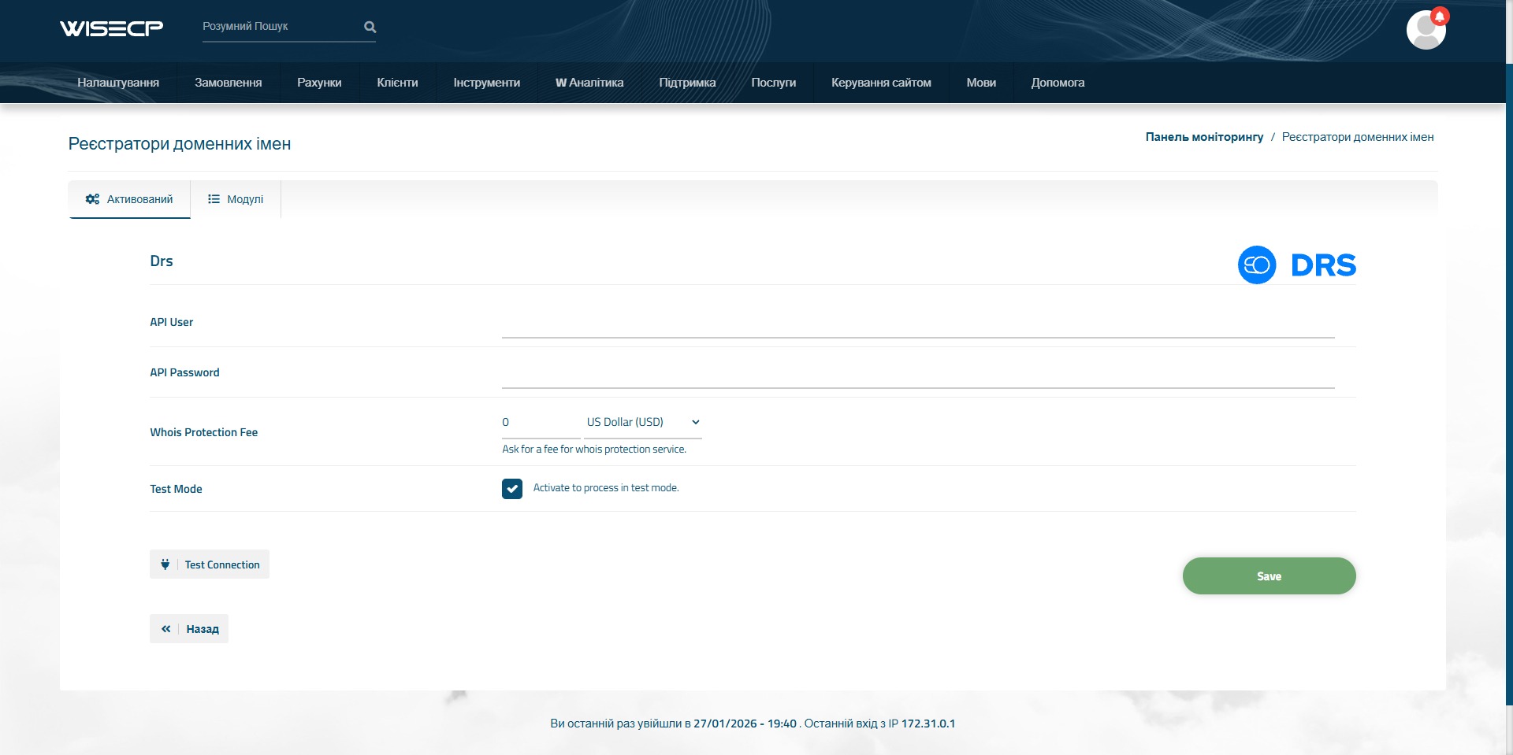
Task: Click the Whois Protection Fee amount field
Action: click(x=540, y=423)
